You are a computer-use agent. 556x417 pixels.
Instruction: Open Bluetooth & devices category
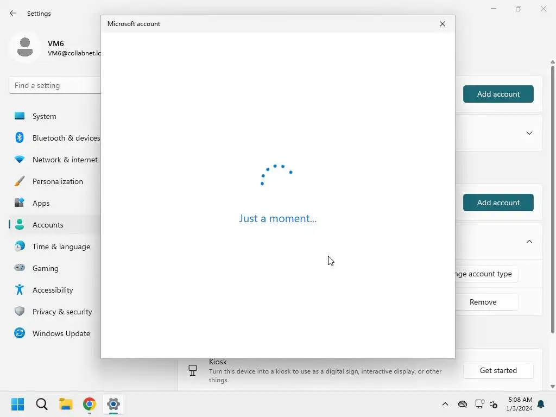point(55,138)
